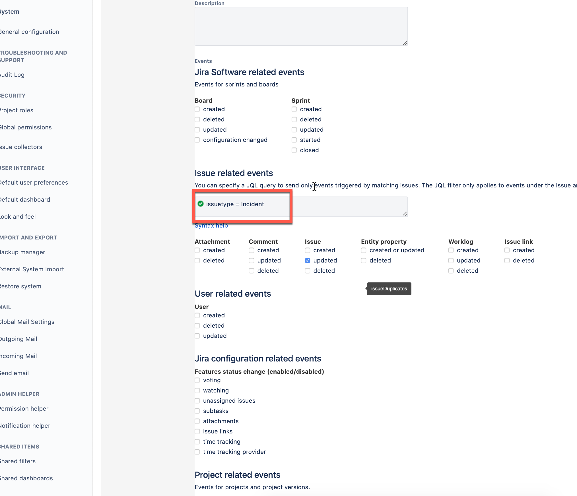Image resolution: width=577 pixels, height=496 pixels.
Task: Enable the voting feature status event
Action: [197, 380]
